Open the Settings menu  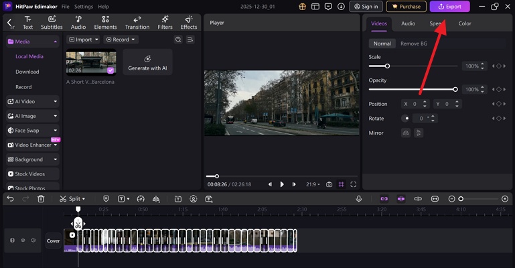(x=84, y=7)
